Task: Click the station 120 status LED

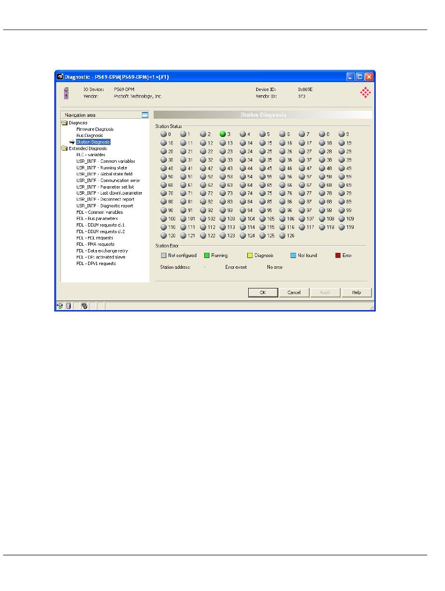Action: pos(163,236)
